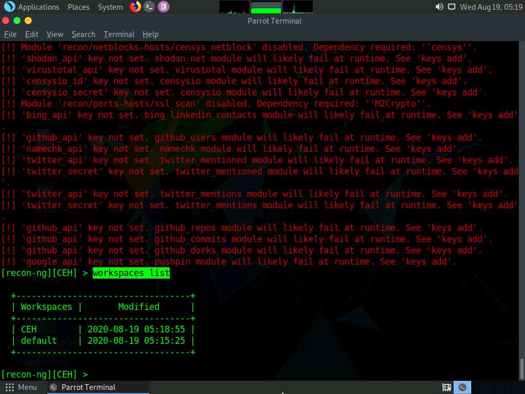Open the Terminal menu
Image resolution: width=525 pixels, height=394 pixels.
click(x=119, y=34)
